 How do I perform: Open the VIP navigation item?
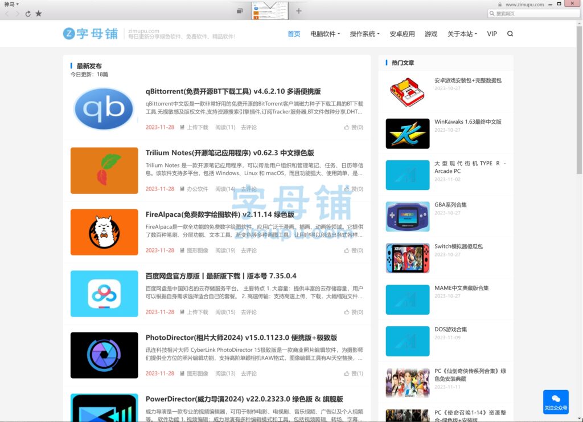tap(492, 34)
